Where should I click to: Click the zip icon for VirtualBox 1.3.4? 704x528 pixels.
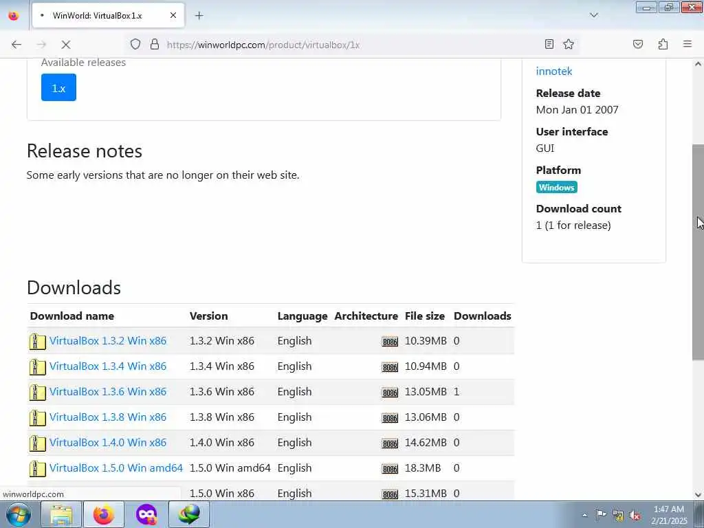click(38, 367)
